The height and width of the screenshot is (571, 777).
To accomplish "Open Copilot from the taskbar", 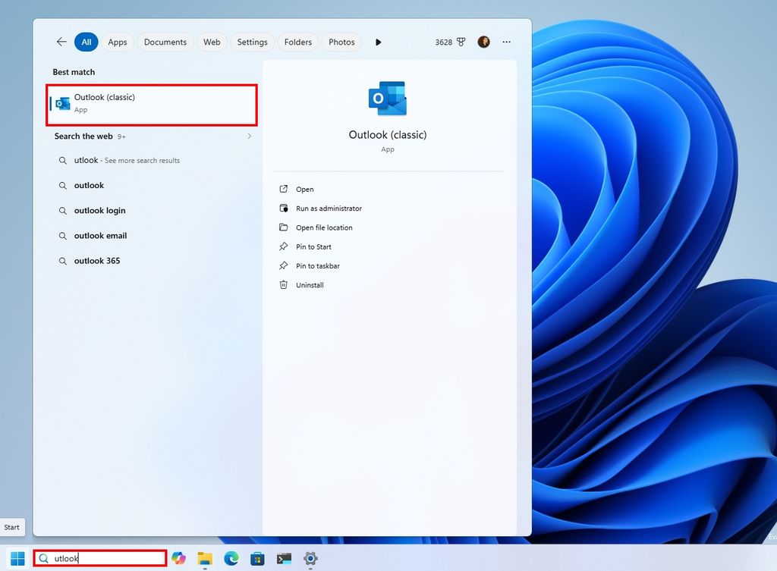I will tap(178, 559).
